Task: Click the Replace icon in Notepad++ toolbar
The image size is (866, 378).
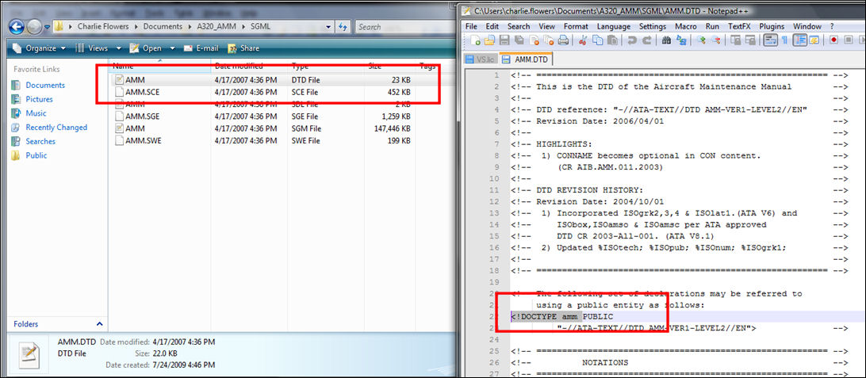Action: click(x=681, y=40)
